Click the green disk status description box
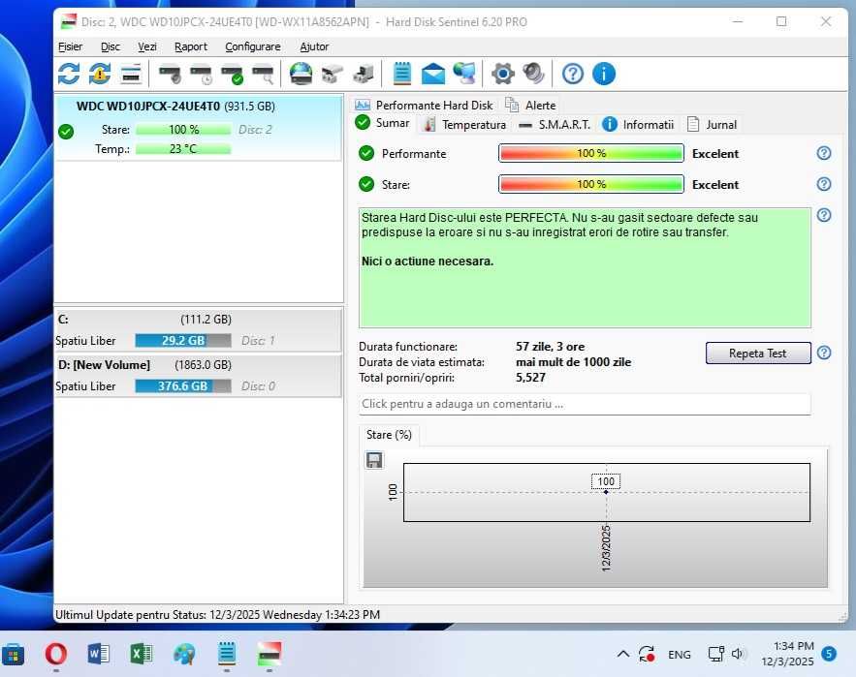856x677 pixels. (x=585, y=267)
